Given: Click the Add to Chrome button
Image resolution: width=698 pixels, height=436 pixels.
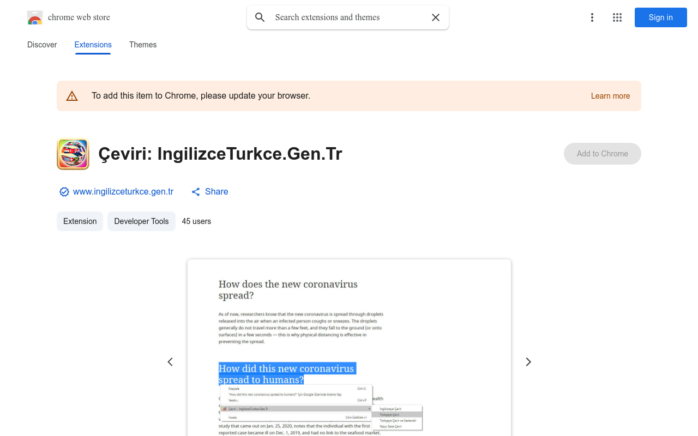Looking at the screenshot, I should tap(603, 154).
